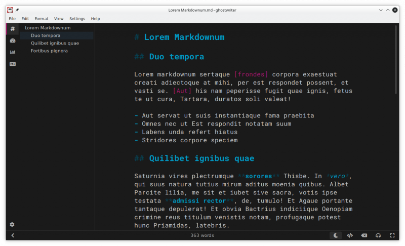Open the Help menu
This screenshot has height=246, width=405.
[x=95, y=19]
